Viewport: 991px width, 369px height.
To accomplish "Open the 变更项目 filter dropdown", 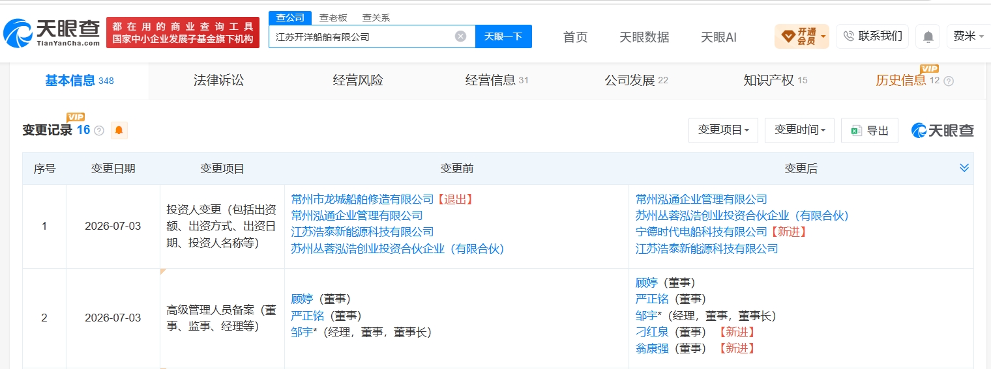I will pyautogui.click(x=723, y=130).
